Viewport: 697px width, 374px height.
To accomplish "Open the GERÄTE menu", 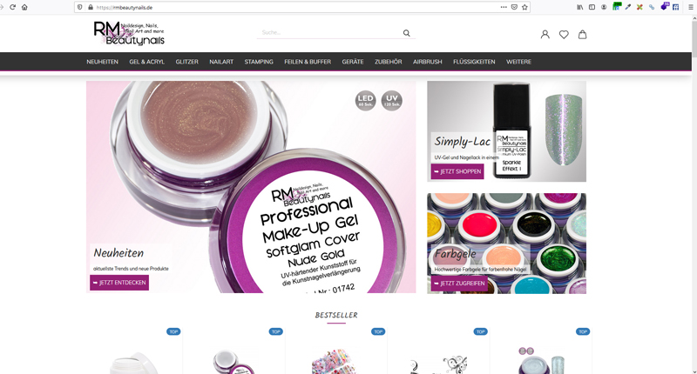I will pos(353,62).
